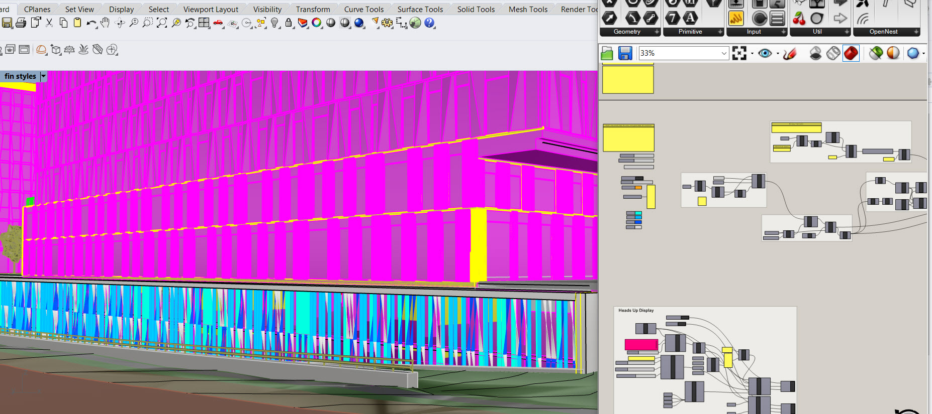Open the Mesh Tools tab
932x414 pixels.
(x=528, y=9)
